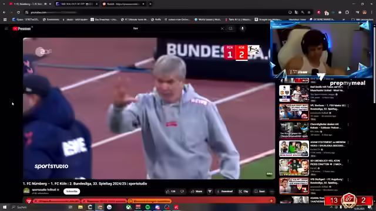The height and width of the screenshot is (211, 376).
Task: Show more bookmarks with chevron
Action: (344, 19)
